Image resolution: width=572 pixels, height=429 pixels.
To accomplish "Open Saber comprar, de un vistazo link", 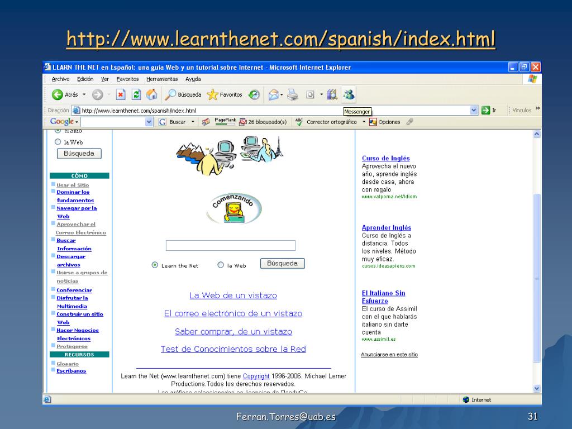I will pos(233,332).
